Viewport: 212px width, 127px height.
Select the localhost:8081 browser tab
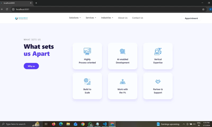click(16, 3)
